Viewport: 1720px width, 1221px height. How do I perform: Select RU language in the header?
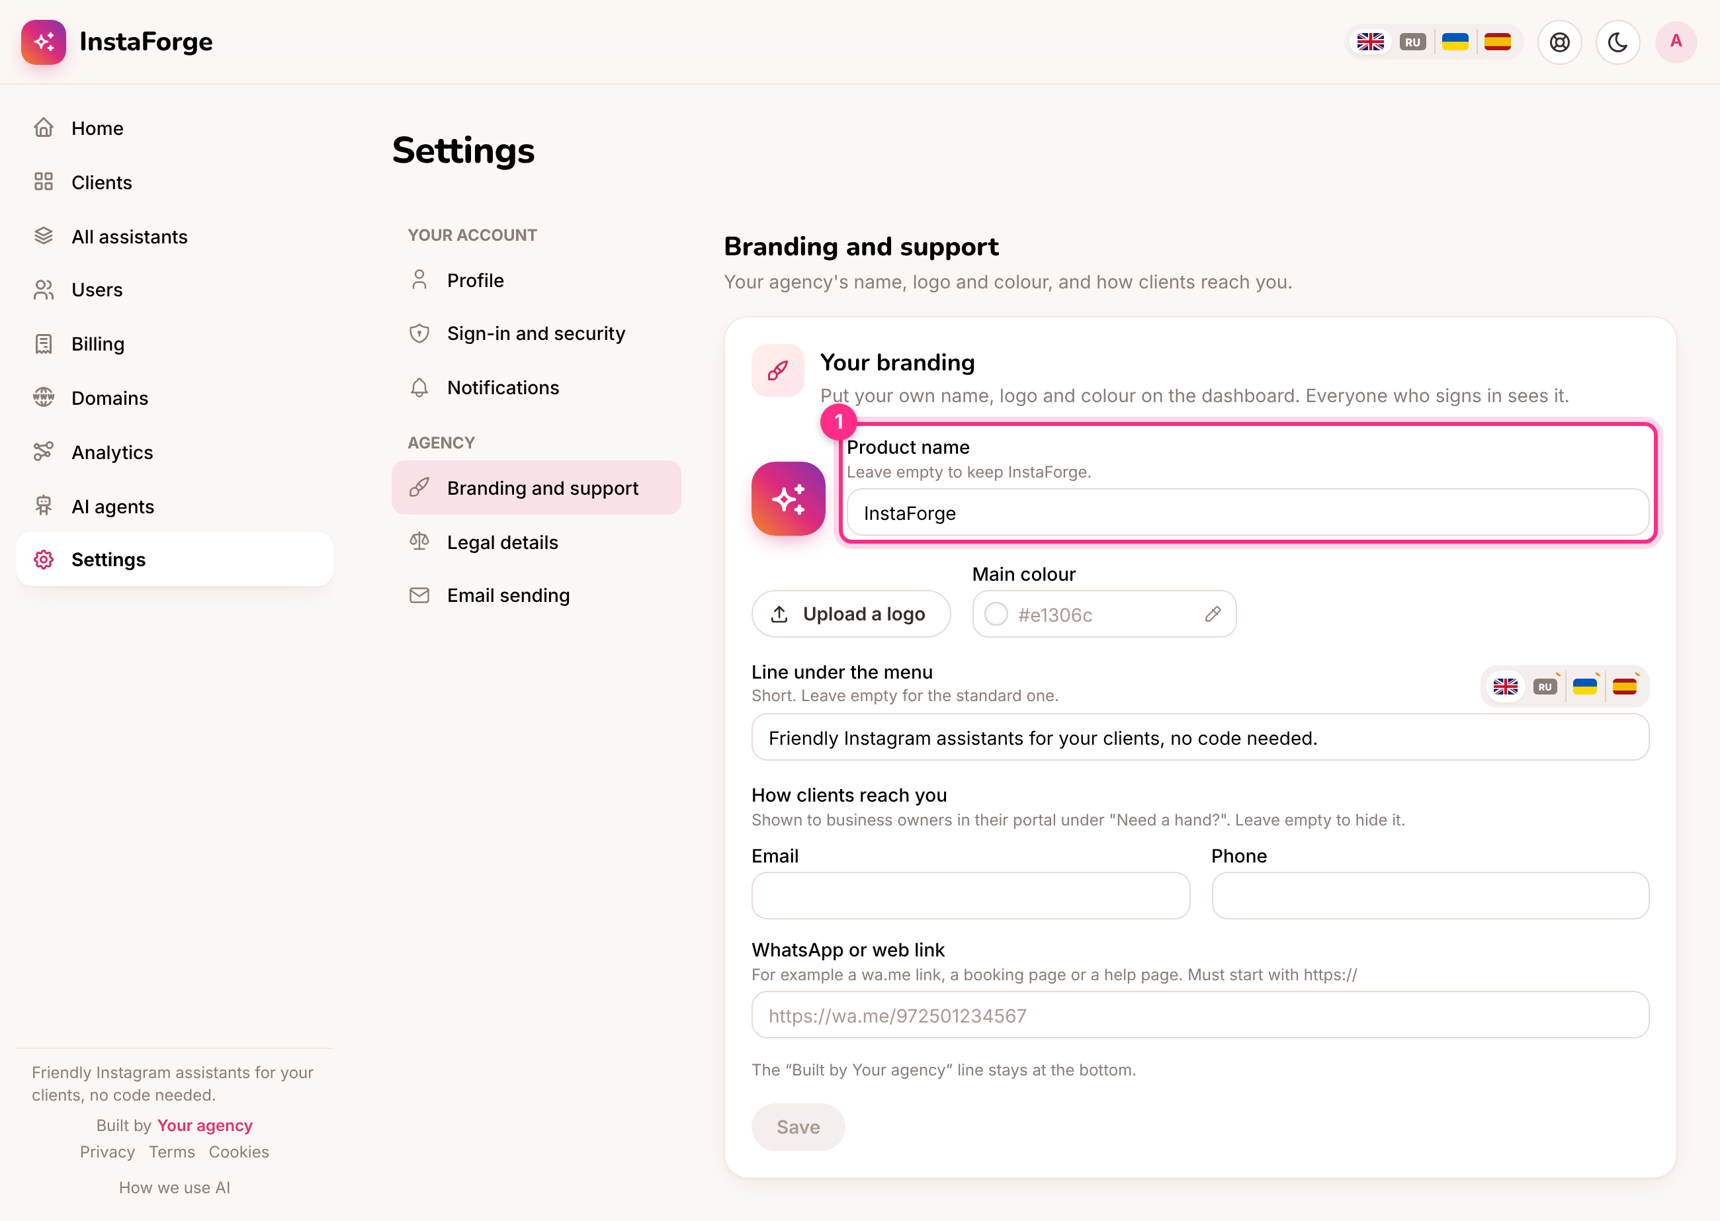1412,42
